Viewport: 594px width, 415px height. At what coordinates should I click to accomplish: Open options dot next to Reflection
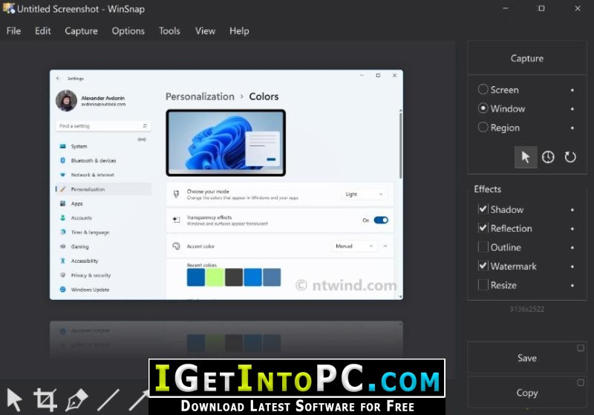pyautogui.click(x=572, y=229)
